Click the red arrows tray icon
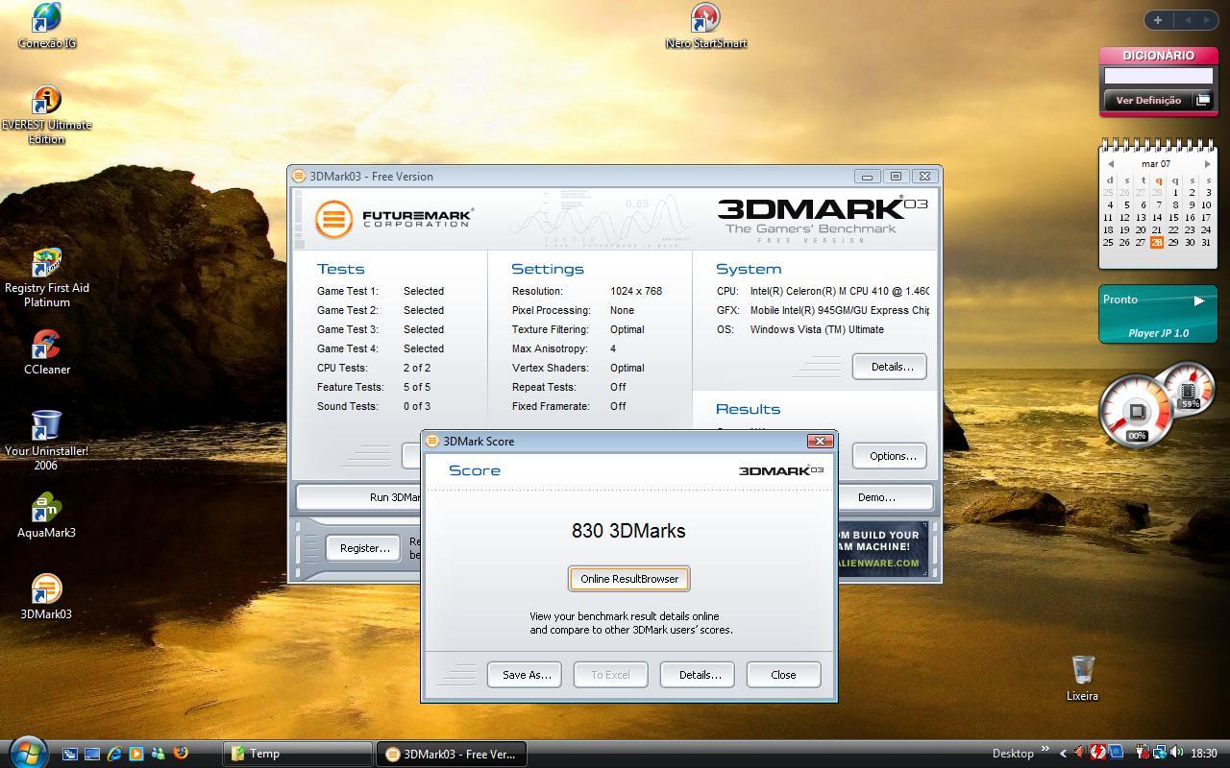This screenshot has height=768, width=1230. pyautogui.click(x=1098, y=754)
